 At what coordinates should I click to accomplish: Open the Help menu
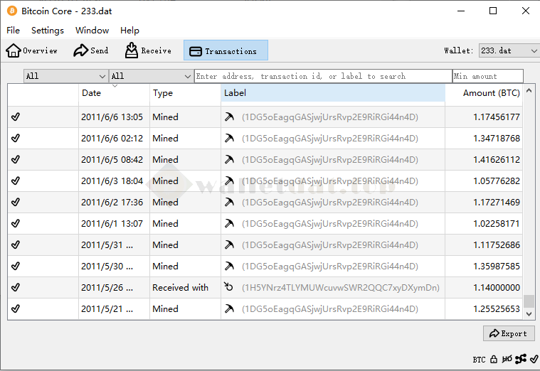coord(129,31)
